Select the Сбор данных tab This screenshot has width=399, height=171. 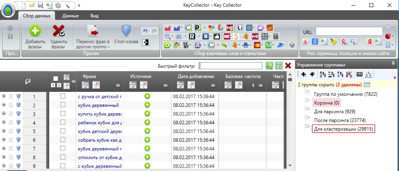(x=36, y=16)
